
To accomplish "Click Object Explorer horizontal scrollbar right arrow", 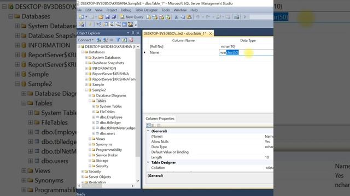I will tap(132, 186).
